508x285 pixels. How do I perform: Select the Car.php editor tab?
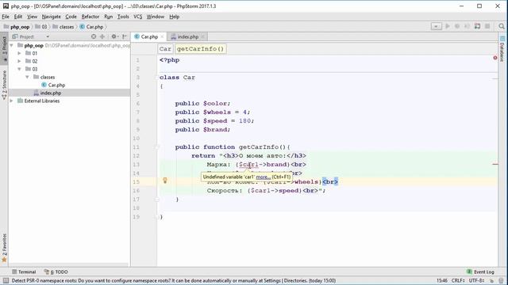[x=149, y=37]
